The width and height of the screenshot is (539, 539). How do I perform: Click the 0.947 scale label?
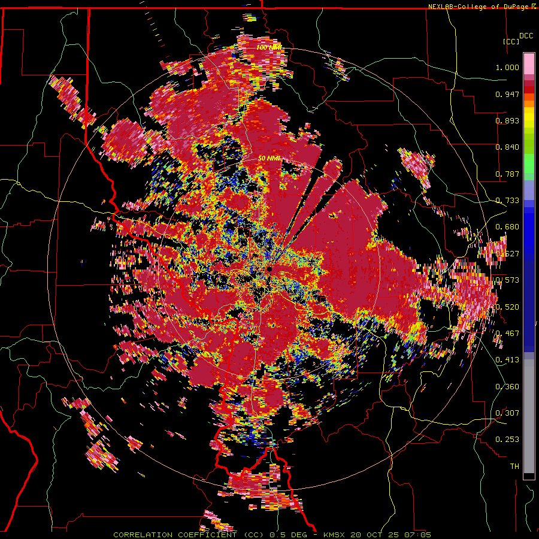[x=507, y=94]
